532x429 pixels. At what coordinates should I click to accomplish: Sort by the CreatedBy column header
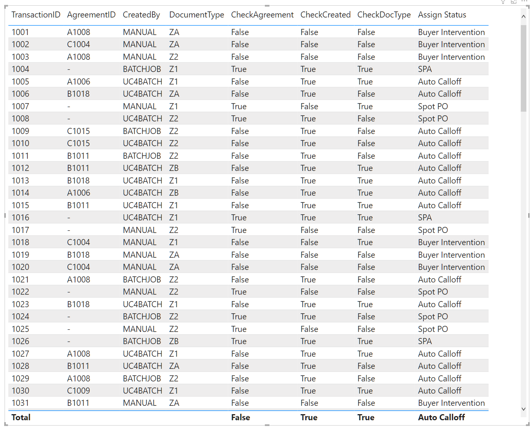(x=141, y=15)
